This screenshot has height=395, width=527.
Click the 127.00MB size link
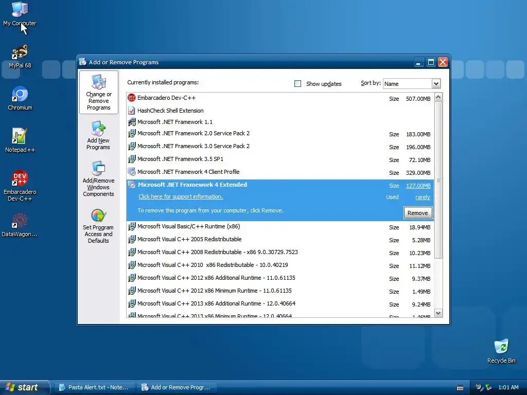point(418,186)
